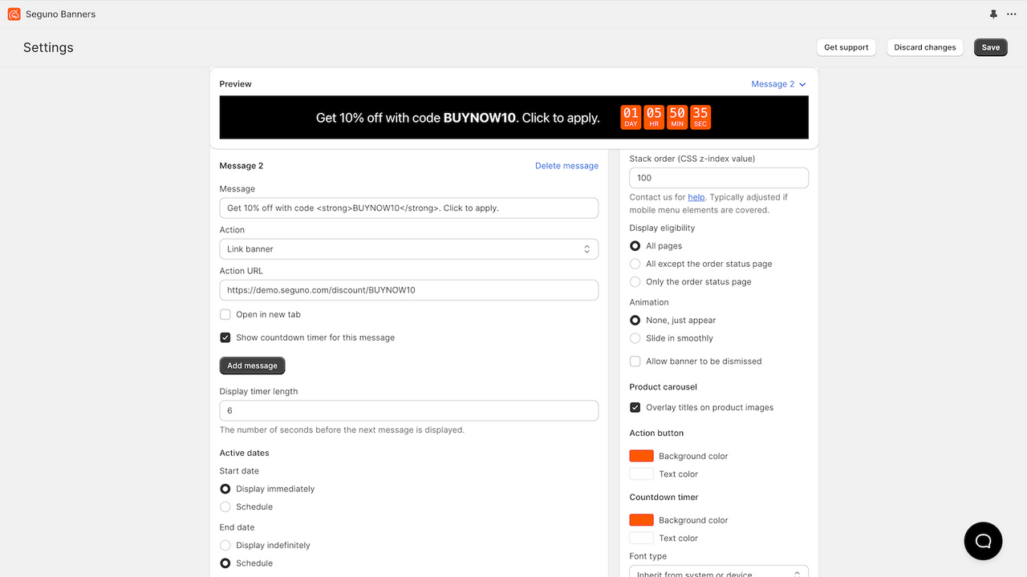
Task: Open the Message 2 preview selector
Action: pyautogui.click(x=777, y=83)
